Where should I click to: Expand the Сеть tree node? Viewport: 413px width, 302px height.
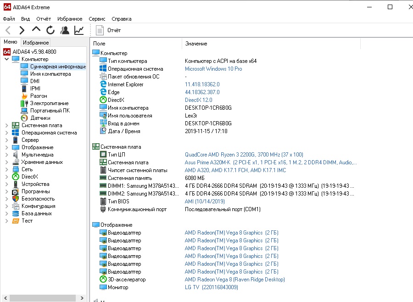click(6, 169)
